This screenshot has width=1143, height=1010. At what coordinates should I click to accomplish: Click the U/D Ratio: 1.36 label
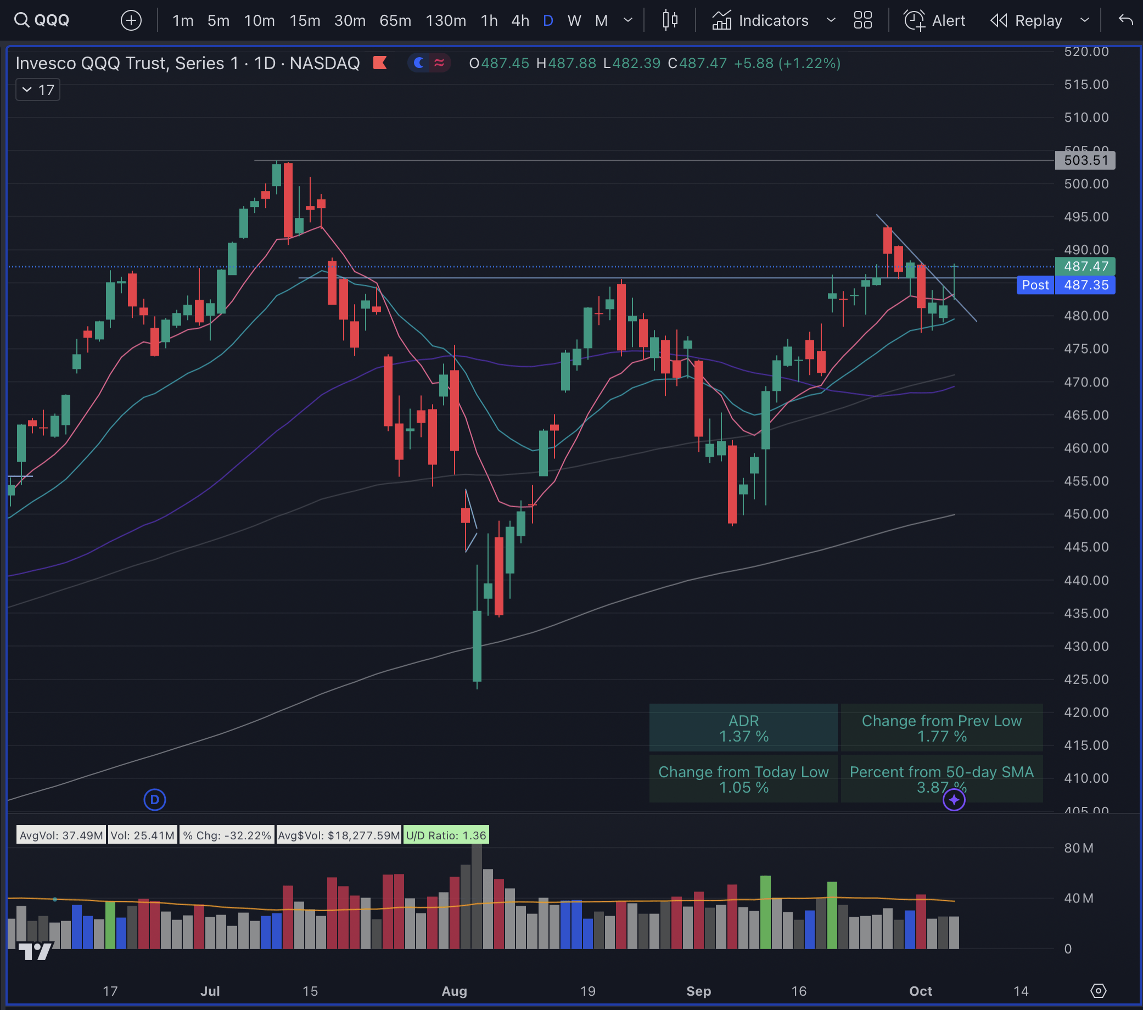click(446, 835)
